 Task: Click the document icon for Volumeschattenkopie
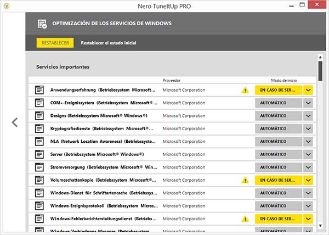tap(39, 180)
